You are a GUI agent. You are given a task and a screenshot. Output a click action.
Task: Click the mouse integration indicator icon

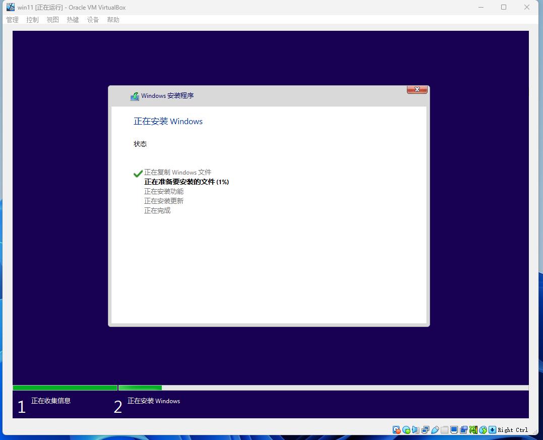point(483,430)
